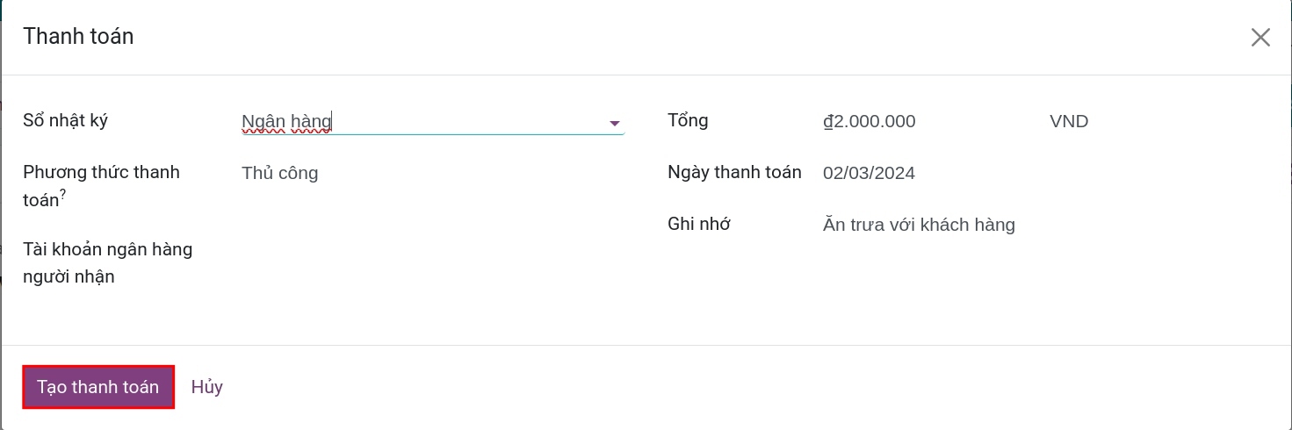Click the Tạo thanh toán button

(98, 387)
